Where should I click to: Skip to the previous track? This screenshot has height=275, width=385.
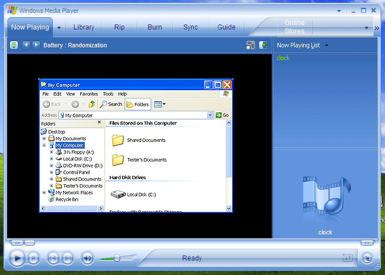pyautogui.click(x=53, y=258)
